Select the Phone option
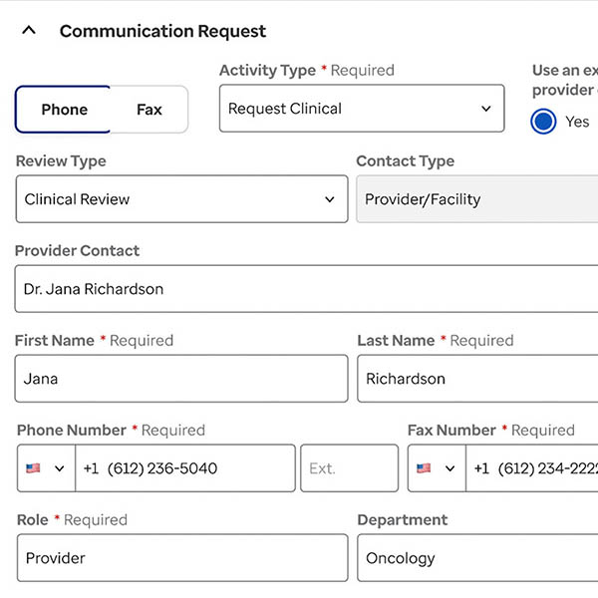The height and width of the screenshot is (598, 598). pyautogui.click(x=64, y=110)
